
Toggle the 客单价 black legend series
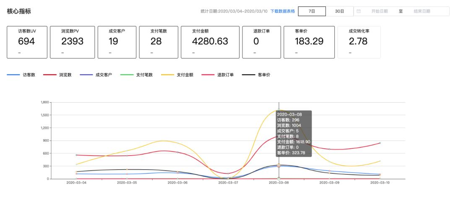(256, 75)
